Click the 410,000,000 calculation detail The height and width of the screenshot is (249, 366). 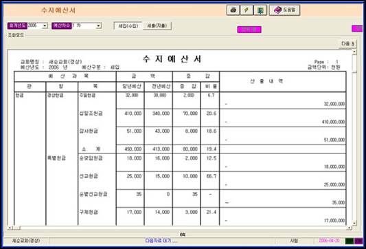pyautogui.click(x=333, y=122)
